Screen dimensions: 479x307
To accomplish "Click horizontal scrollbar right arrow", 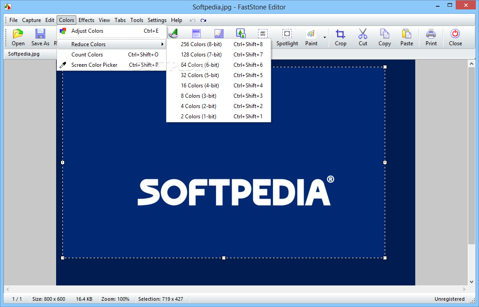I will [464, 289].
